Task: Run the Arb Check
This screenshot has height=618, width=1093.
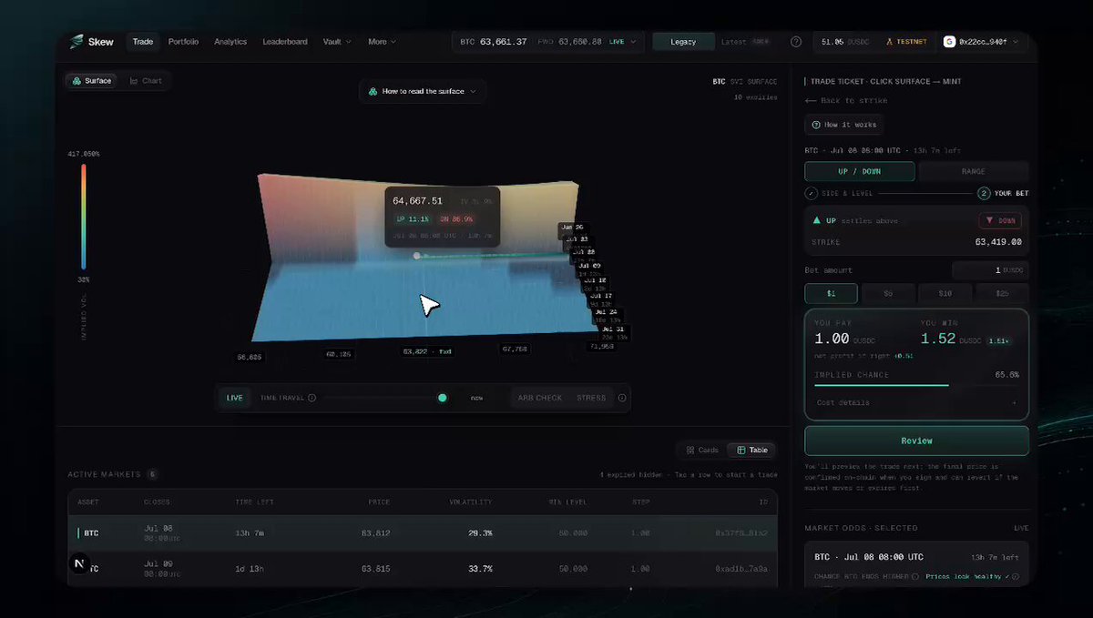Action: [540, 398]
